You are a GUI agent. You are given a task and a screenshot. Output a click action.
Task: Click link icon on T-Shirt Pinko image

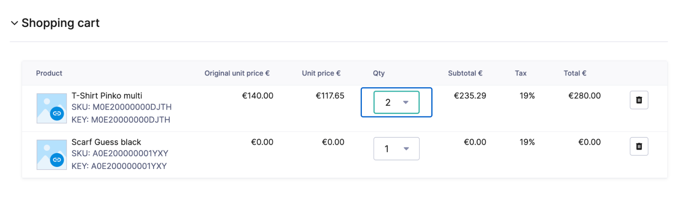click(x=57, y=113)
